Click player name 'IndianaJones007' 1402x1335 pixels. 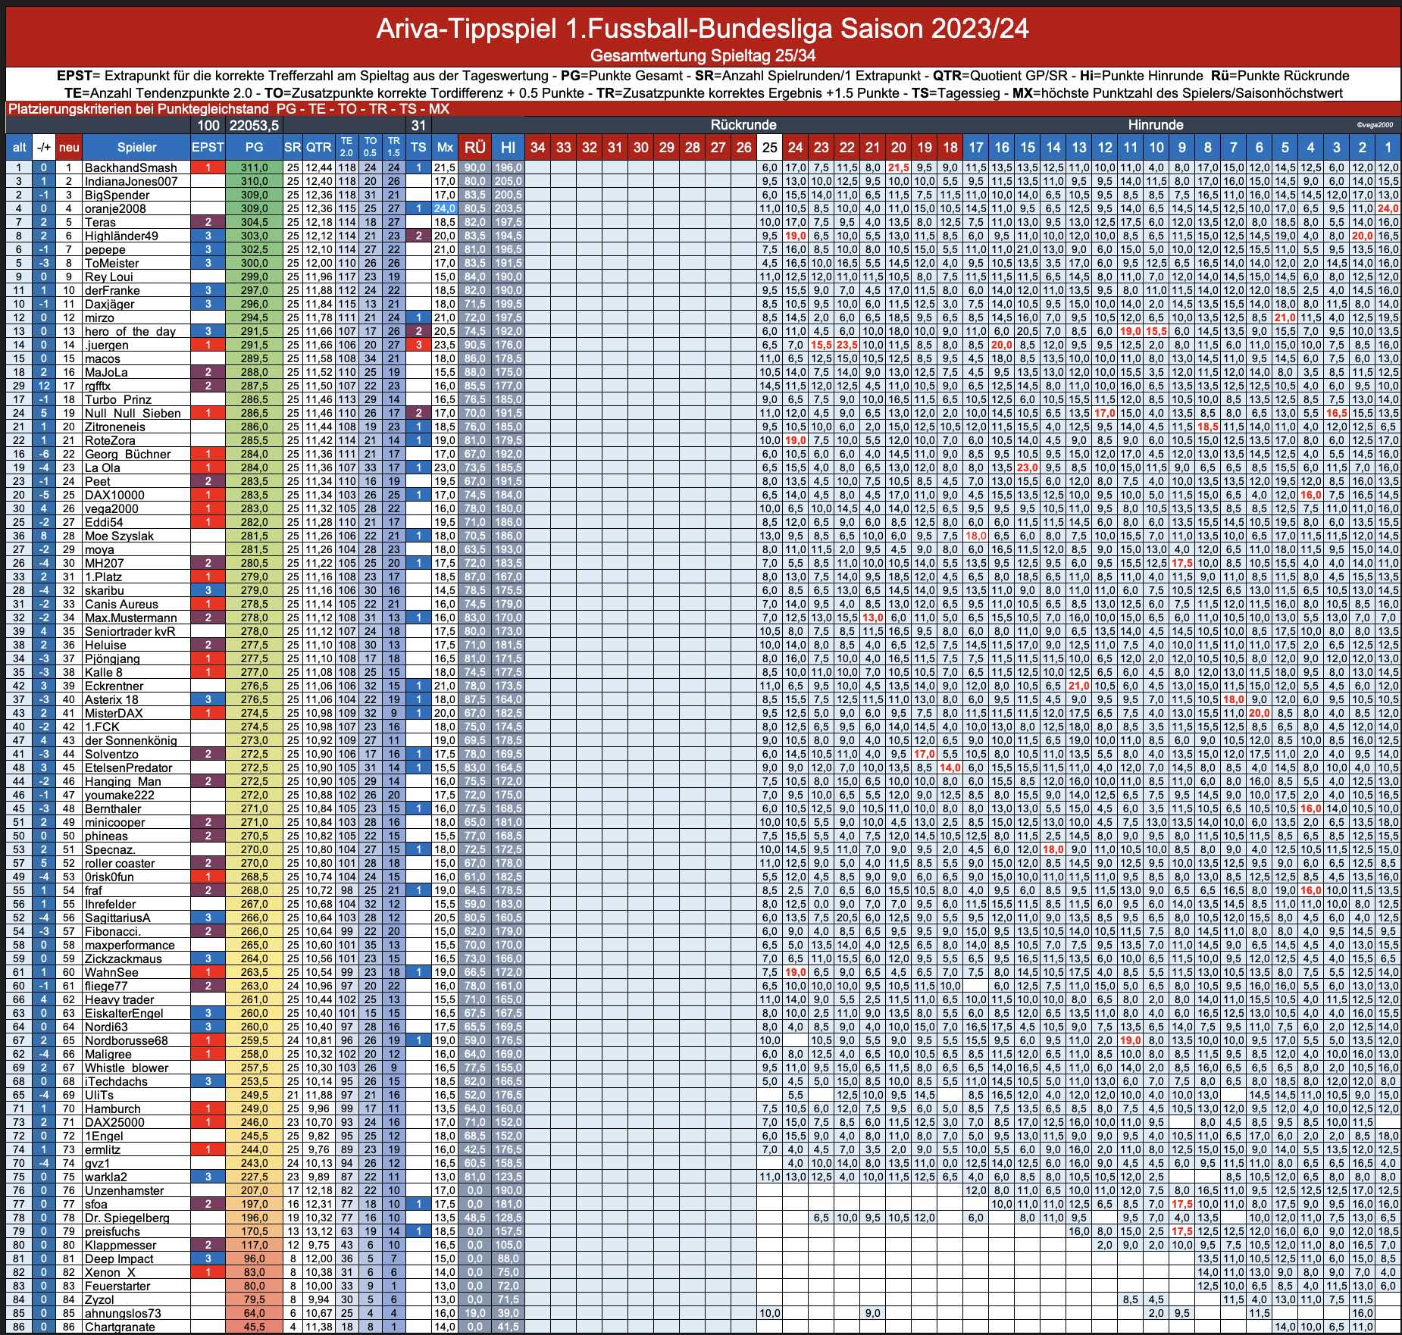pos(131,181)
